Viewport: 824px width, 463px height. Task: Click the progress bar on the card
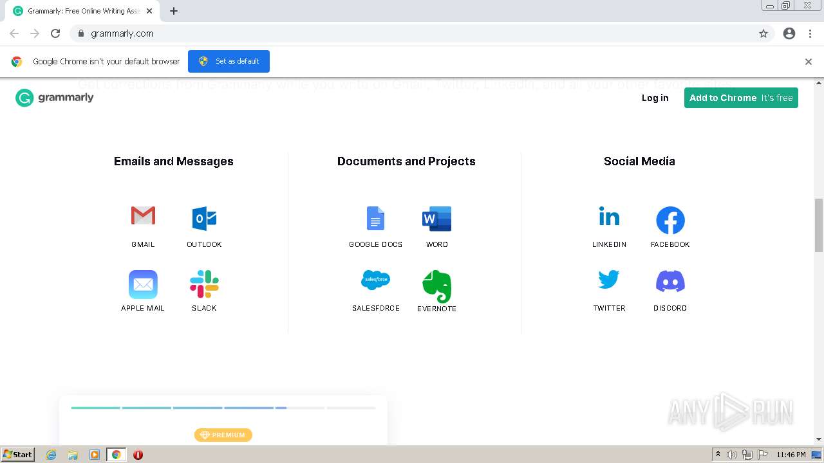click(223, 408)
